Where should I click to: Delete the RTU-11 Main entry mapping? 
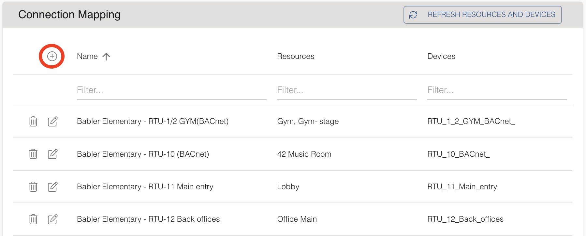tap(33, 187)
